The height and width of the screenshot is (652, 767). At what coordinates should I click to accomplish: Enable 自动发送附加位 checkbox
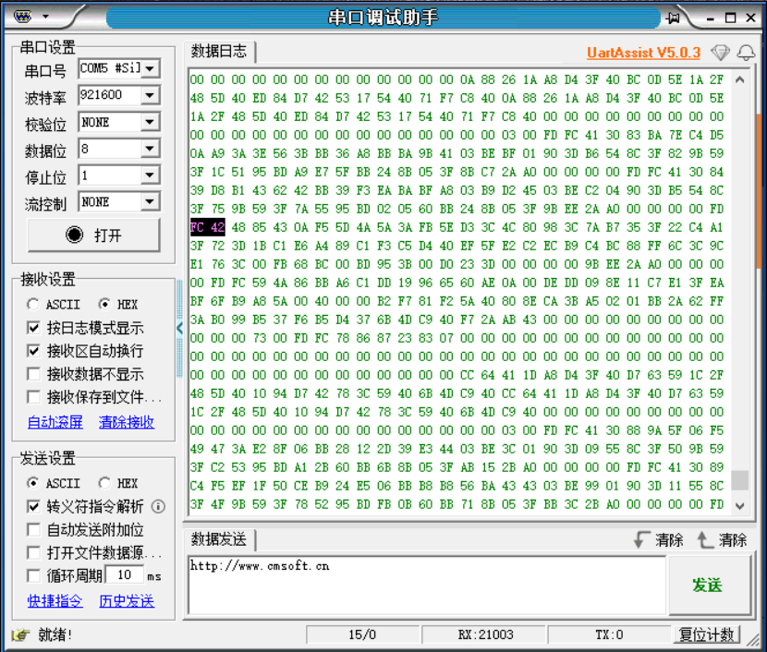coord(34,530)
